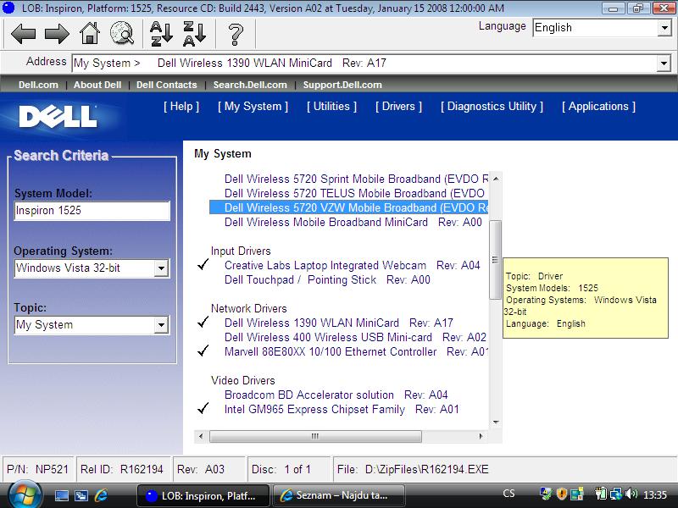The image size is (678, 508).
Task: Click the Back arrow toolbar icon
Action: click(24, 34)
